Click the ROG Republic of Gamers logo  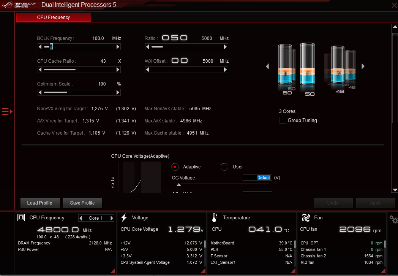coord(18,5)
